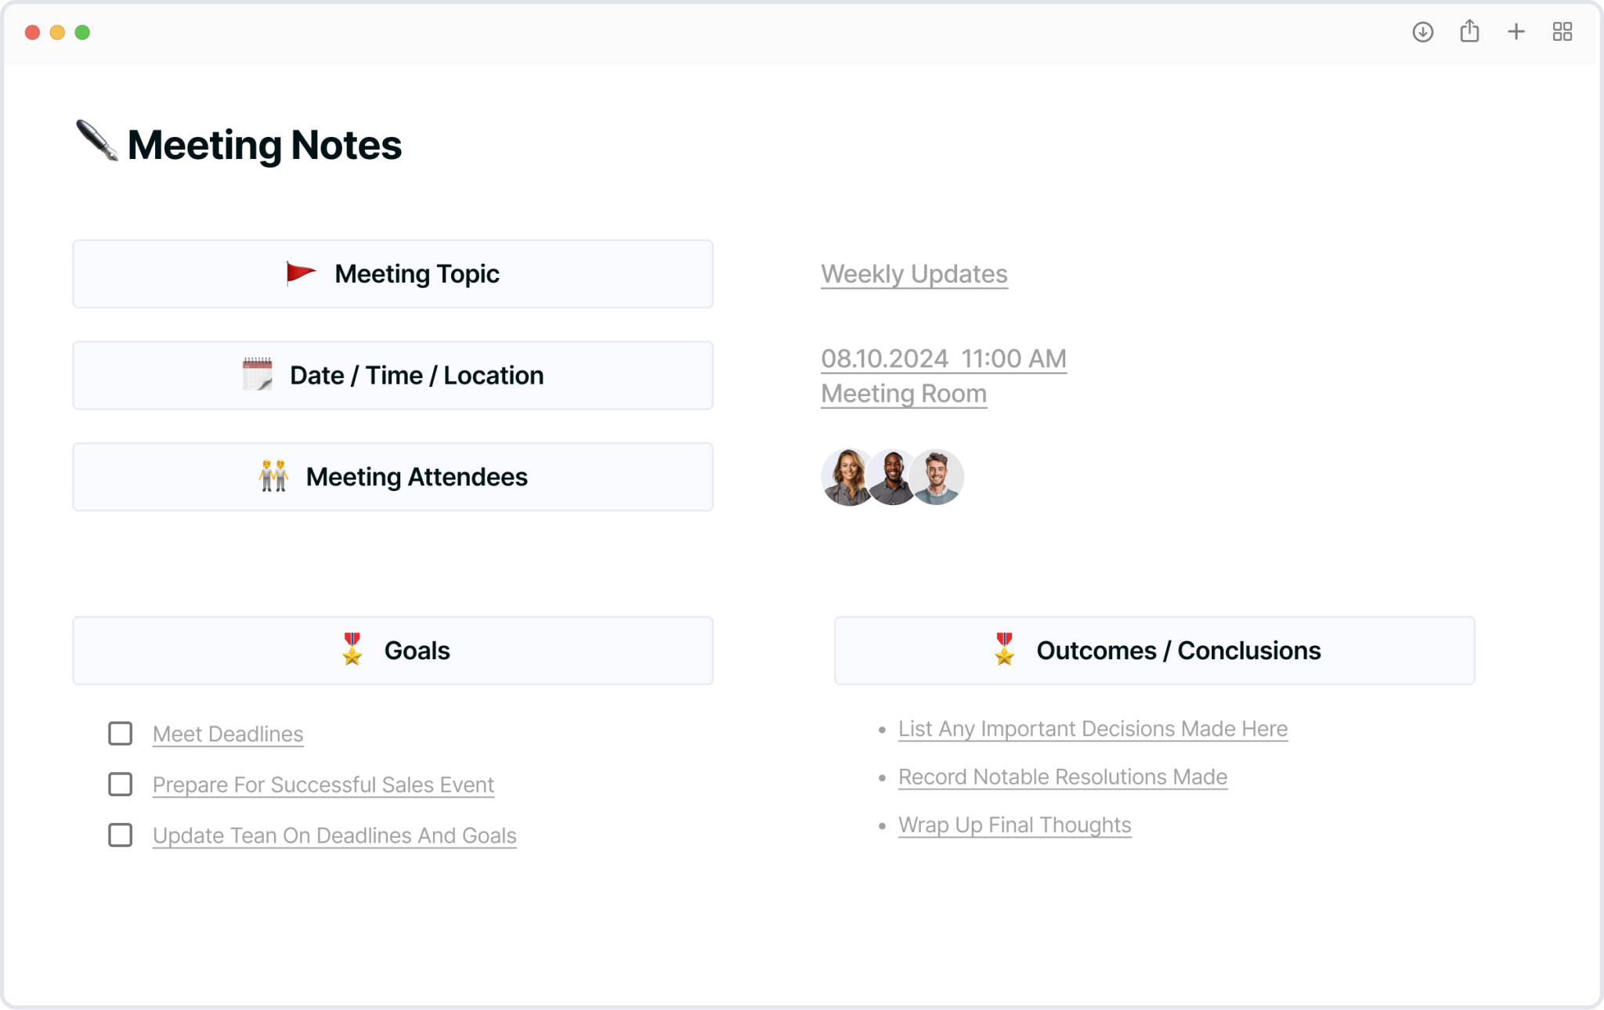The width and height of the screenshot is (1604, 1010).
Task: Click the plus icon to add a new item
Action: (x=1516, y=31)
